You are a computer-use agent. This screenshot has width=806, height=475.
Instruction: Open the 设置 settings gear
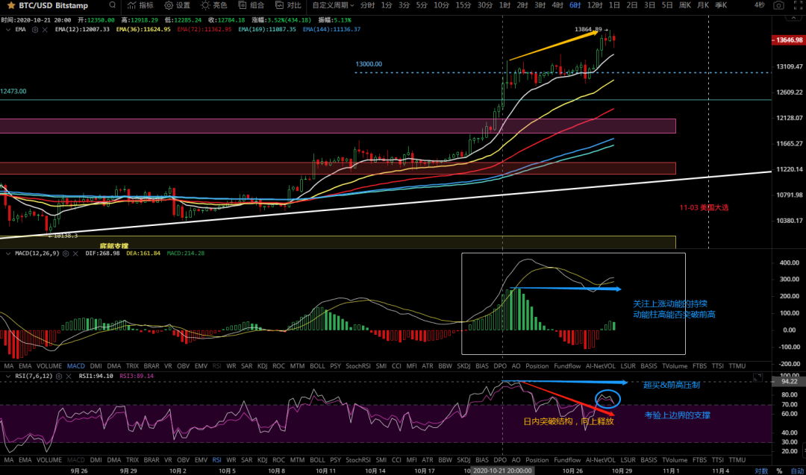(176, 5)
